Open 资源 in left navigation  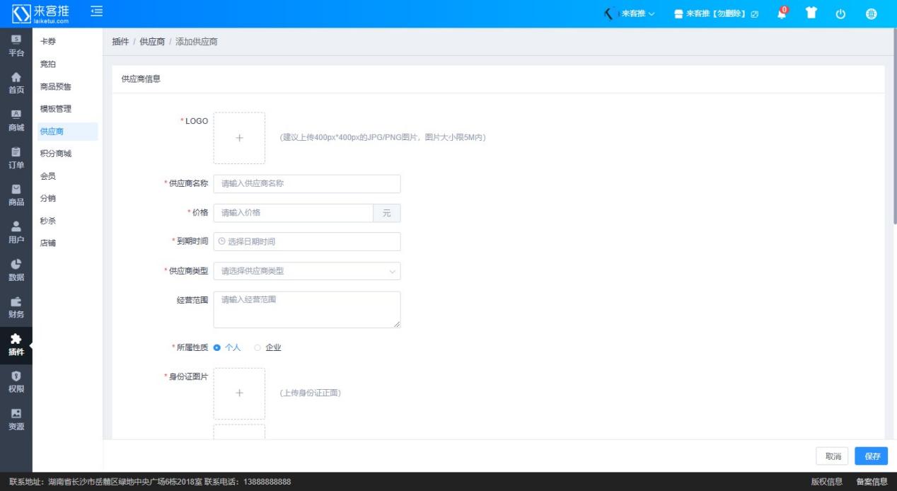16,420
